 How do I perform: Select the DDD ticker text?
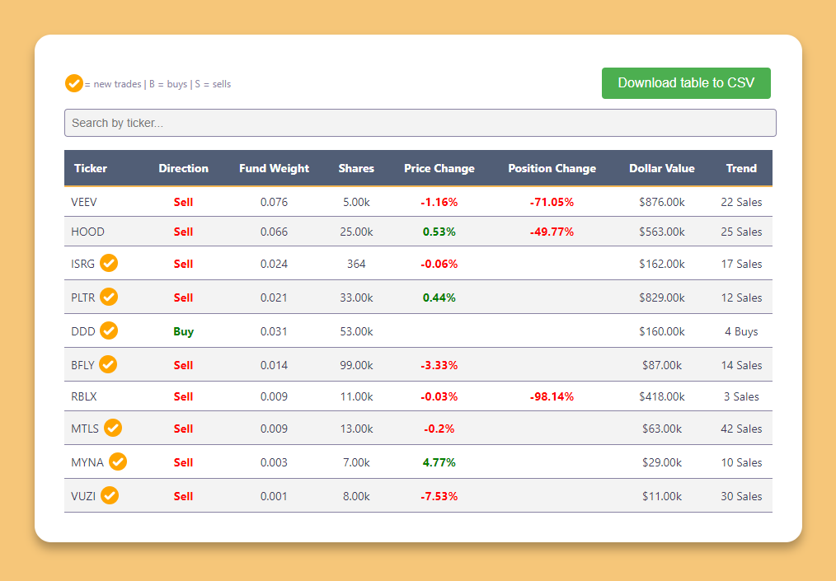point(83,331)
